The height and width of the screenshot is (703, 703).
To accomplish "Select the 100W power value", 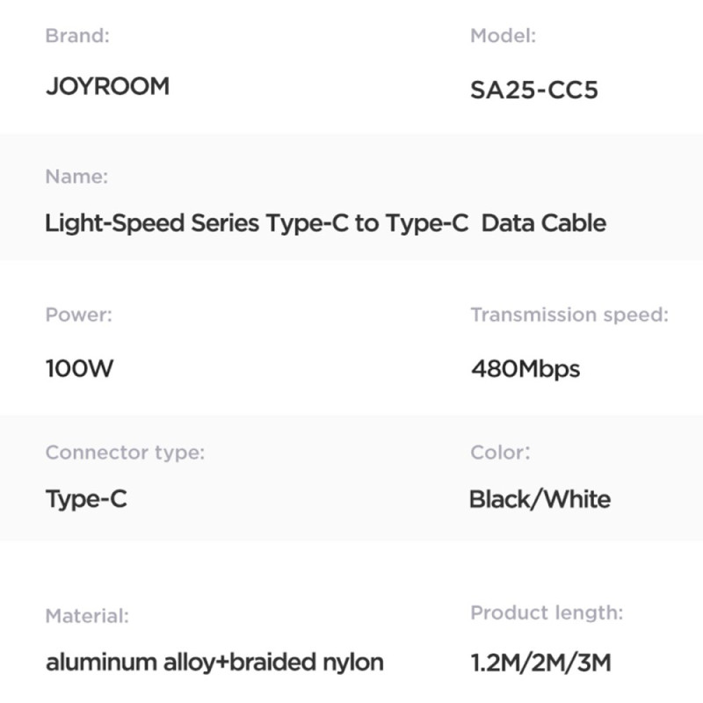I will (79, 368).
